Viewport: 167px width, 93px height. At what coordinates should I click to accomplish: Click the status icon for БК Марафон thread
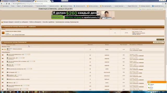pyautogui.click(x=3, y=72)
